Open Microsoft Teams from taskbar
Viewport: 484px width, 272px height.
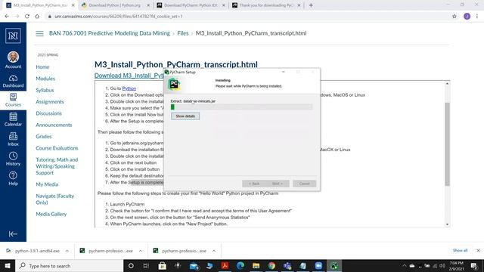tap(287, 265)
